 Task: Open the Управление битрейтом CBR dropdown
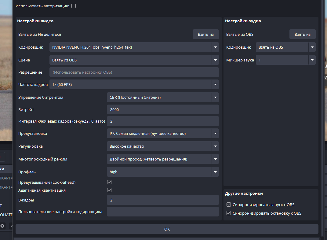point(163,97)
